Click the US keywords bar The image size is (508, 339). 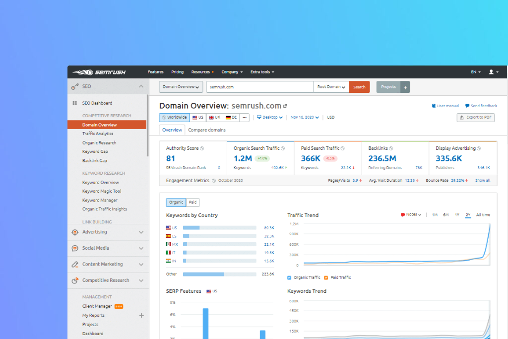(220, 228)
